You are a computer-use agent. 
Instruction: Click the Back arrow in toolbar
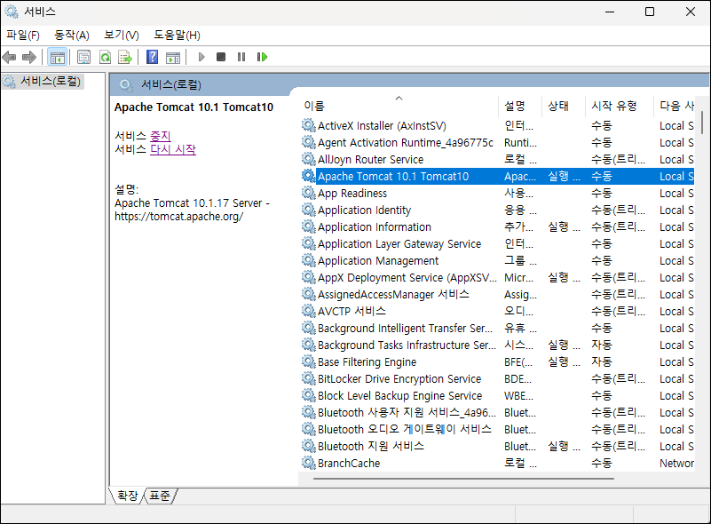click(x=9, y=57)
